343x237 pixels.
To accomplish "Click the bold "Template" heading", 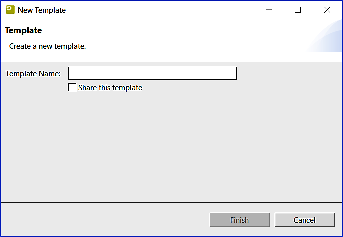I will click(23, 30).
